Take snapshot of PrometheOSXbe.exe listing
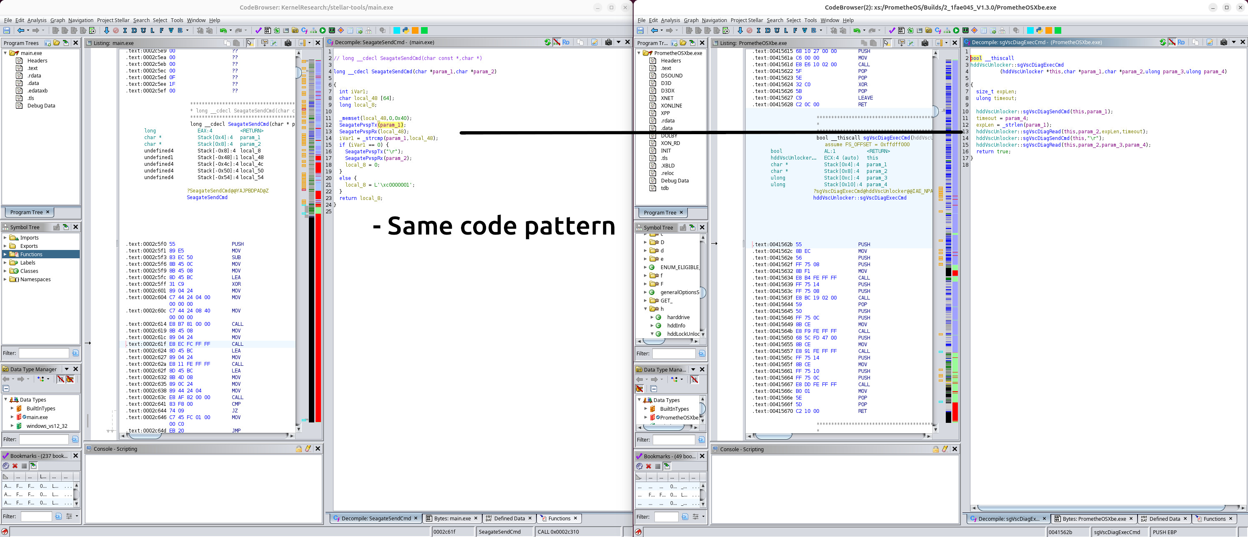 click(925, 42)
